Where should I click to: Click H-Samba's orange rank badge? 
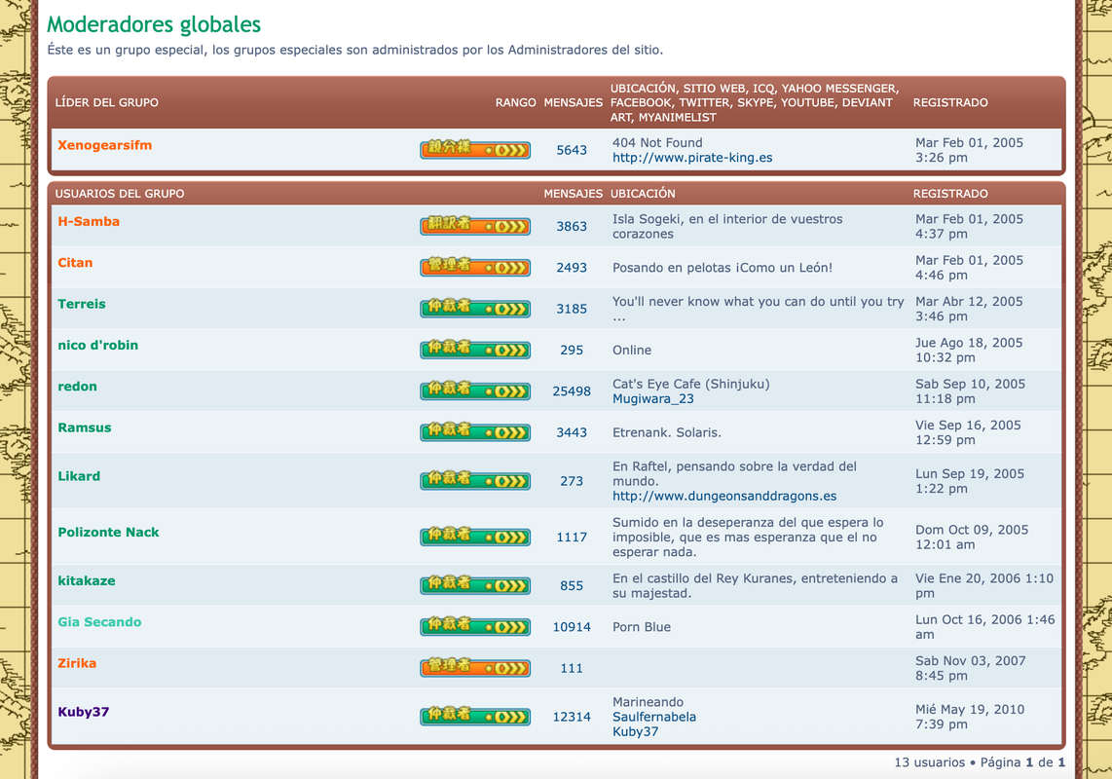[475, 226]
